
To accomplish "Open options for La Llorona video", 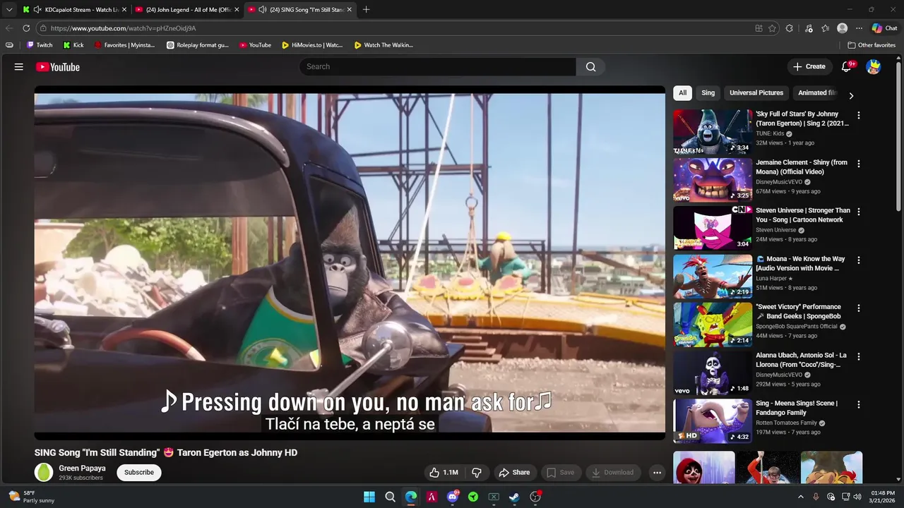I will click(859, 357).
